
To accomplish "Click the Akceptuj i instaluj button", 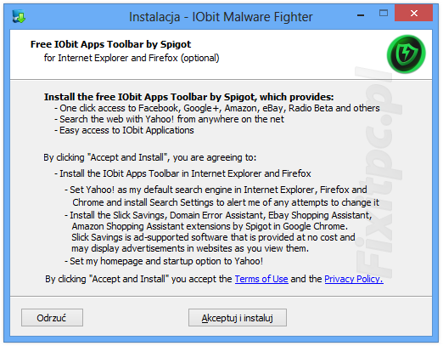I will click(x=238, y=318).
